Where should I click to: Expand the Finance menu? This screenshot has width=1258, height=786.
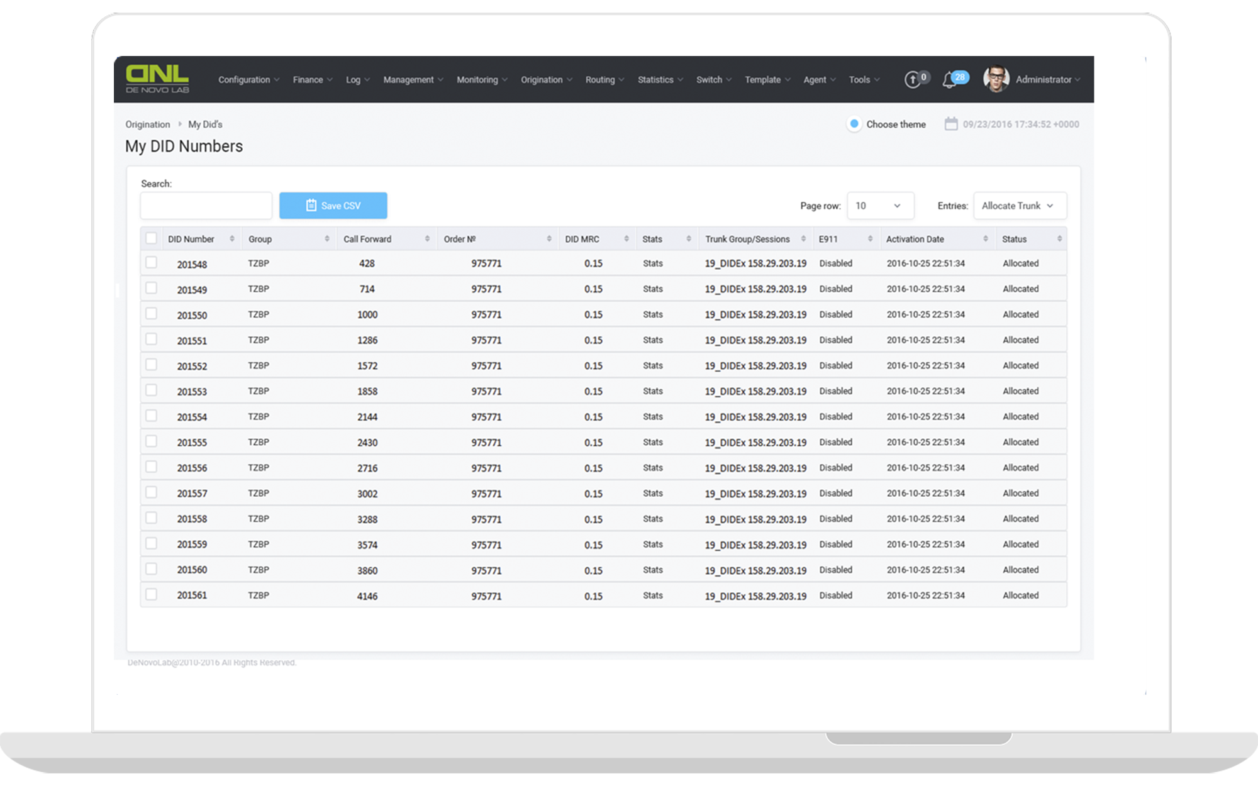click(313, 80)
